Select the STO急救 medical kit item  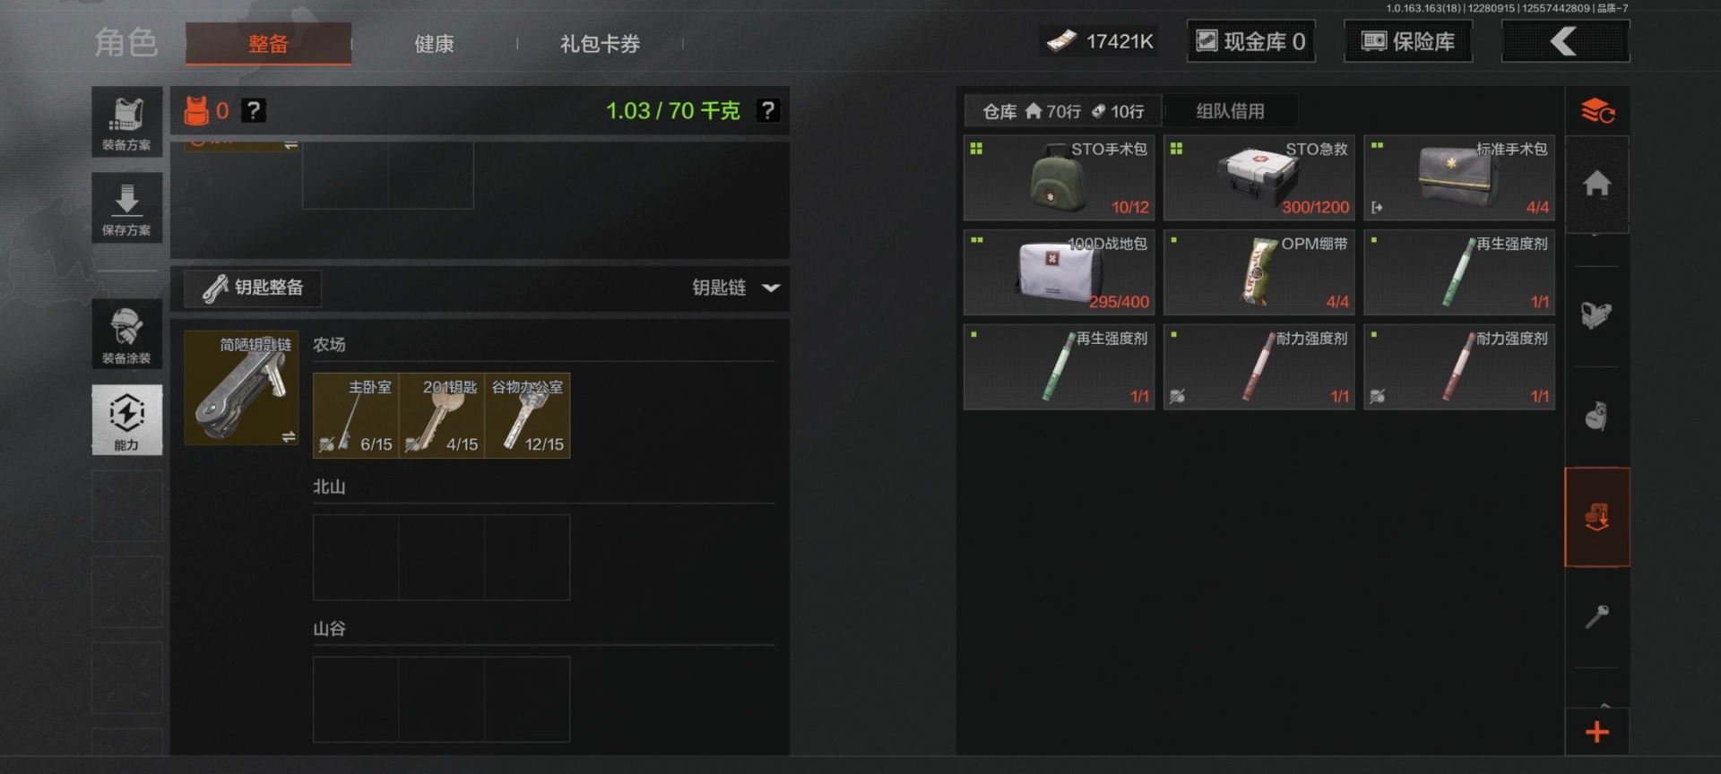pyautogui.click(x=1258, y=177)
